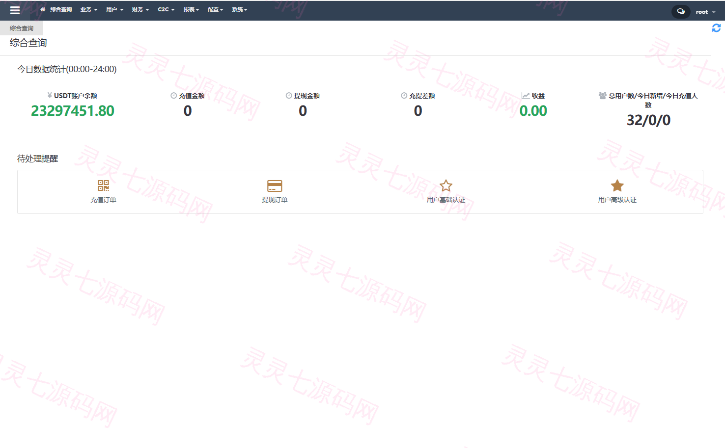
Task: Open the 配置 dropdown menu
Action: (x=215, y=9)
